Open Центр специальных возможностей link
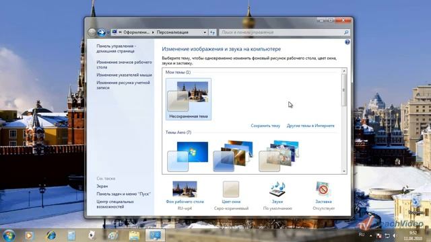Image resolution: width=431 pixels, height=242 pixels. (115, 204)
